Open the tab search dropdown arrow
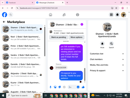The height and width of the screenshot is (98, 130). coord(3,3)
